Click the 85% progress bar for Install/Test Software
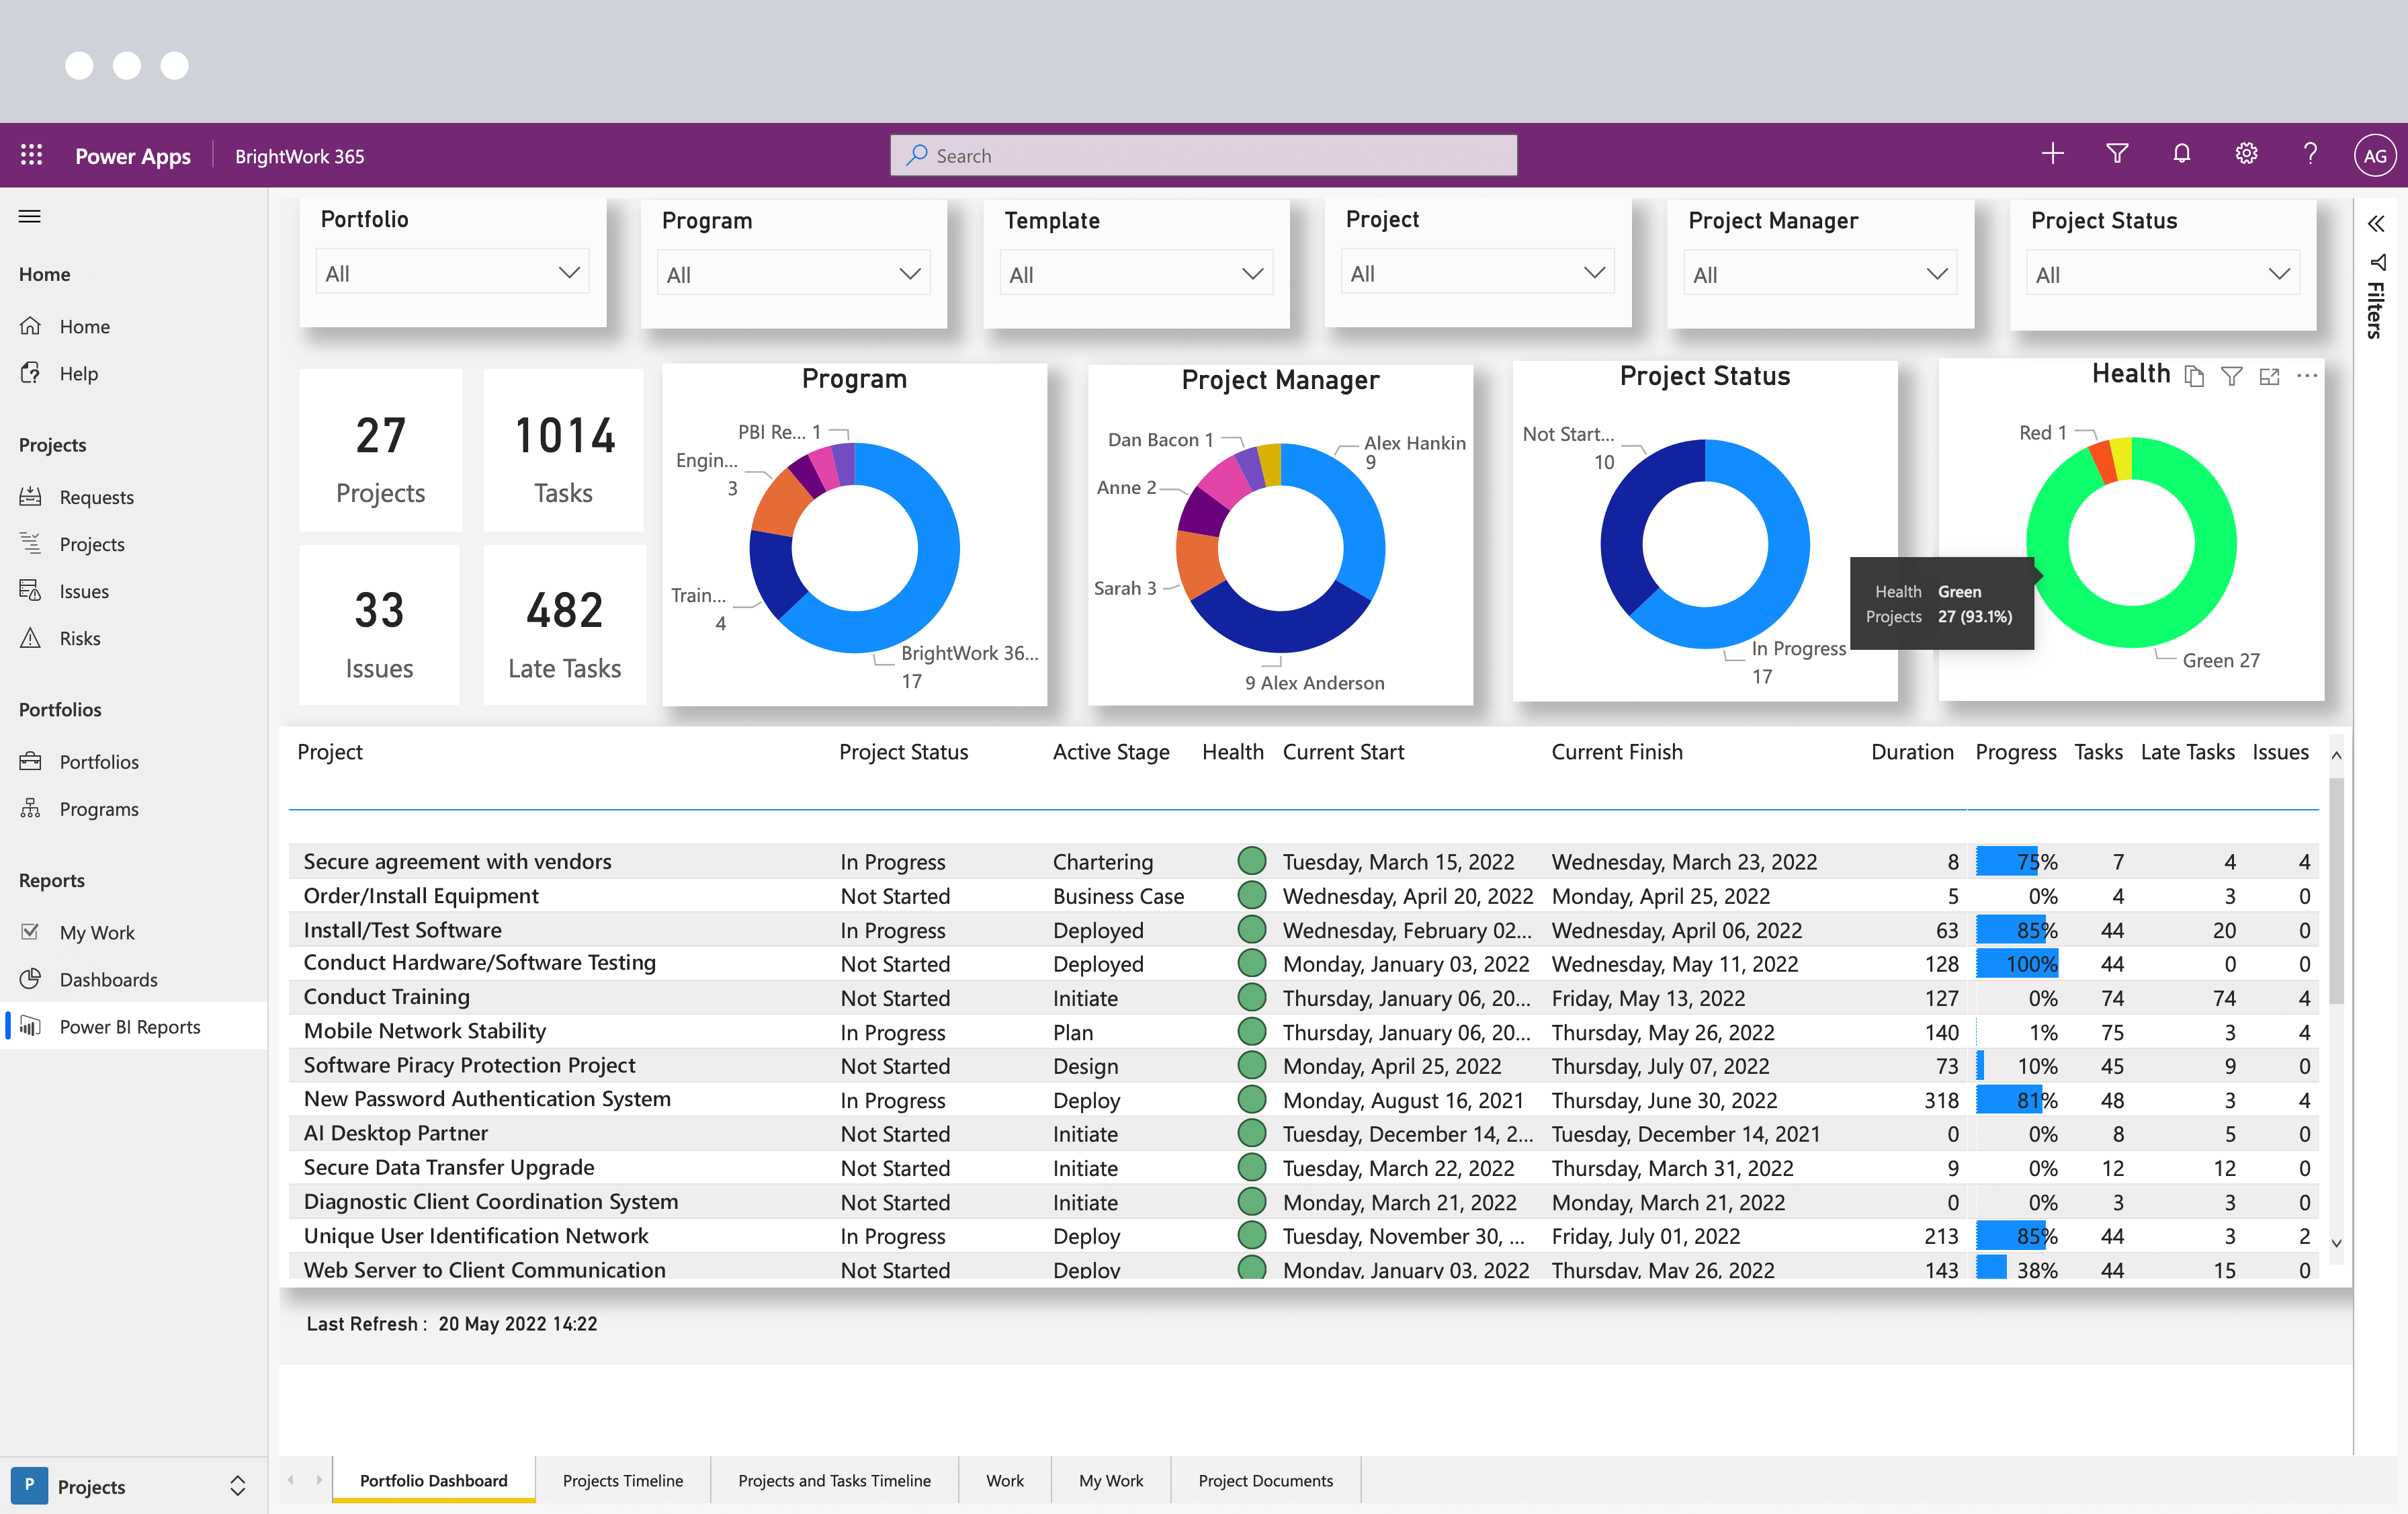The width and height of the screenshot is (2408, 1514). (2013, 929)
